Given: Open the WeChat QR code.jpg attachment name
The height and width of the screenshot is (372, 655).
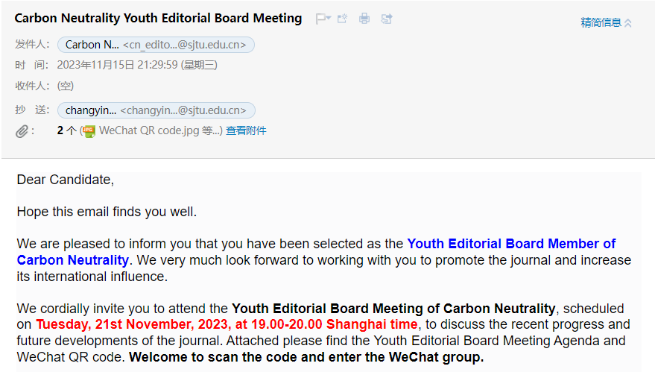Looking at the screenshot, I should pos(149,131).
